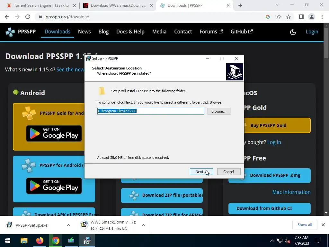Click the muted volume tray icon
The height and width of the screenshot is (247, 329).
[287, 241]
